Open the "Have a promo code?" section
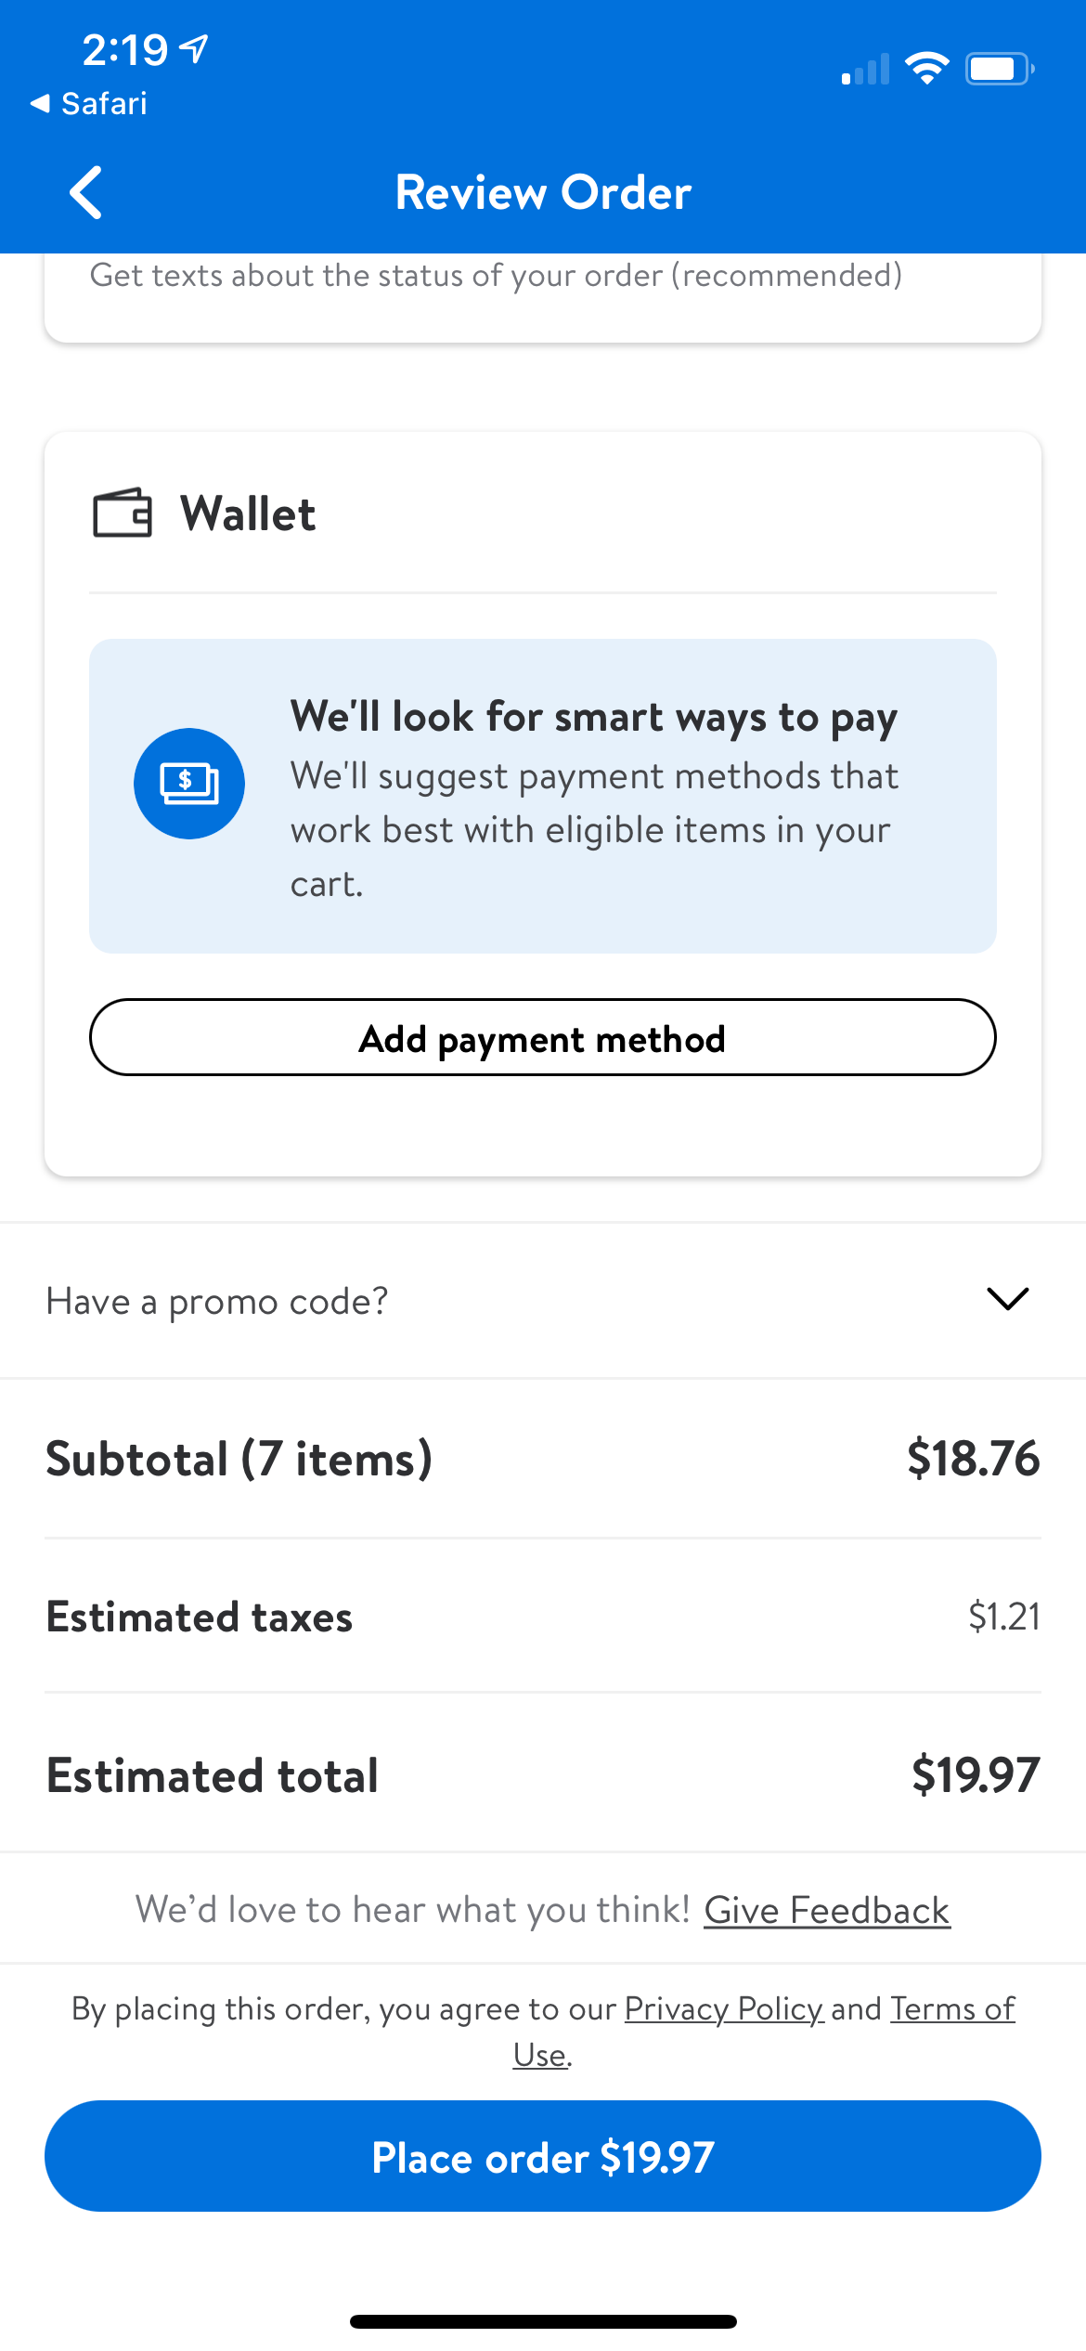 click(x=217, y=1301)
